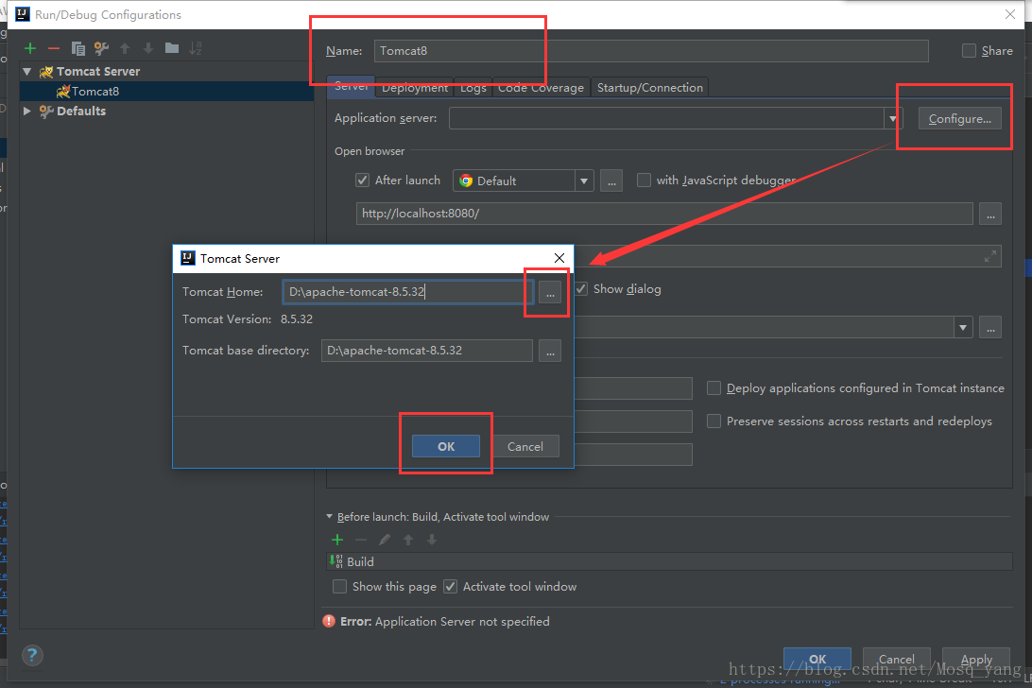1032x688 pixels.
Task: Switch to the Server tab
Action: pos(351,87)
